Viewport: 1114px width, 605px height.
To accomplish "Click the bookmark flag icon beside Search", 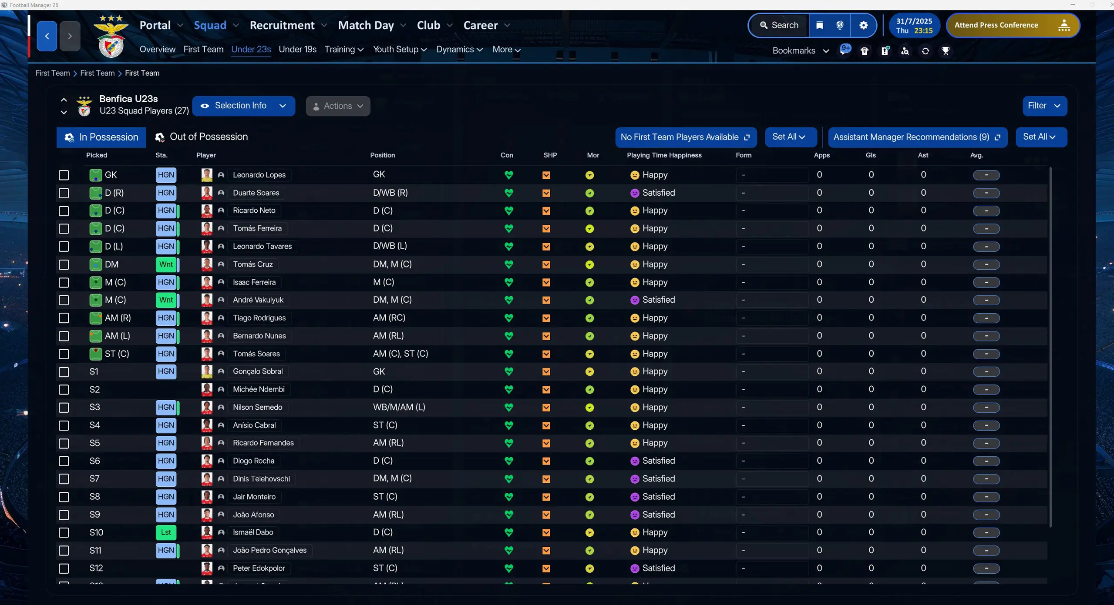I will (x=819, y=25).
